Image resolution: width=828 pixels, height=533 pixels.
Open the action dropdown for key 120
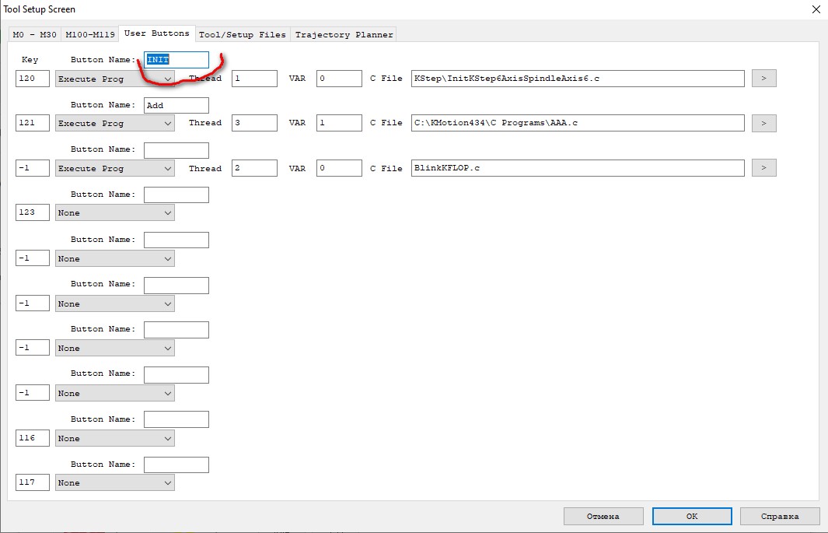(x=115, y=79)
